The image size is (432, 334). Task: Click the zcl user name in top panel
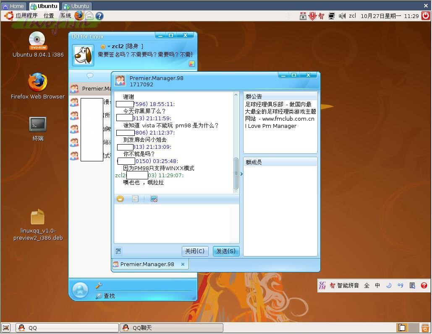352,16
